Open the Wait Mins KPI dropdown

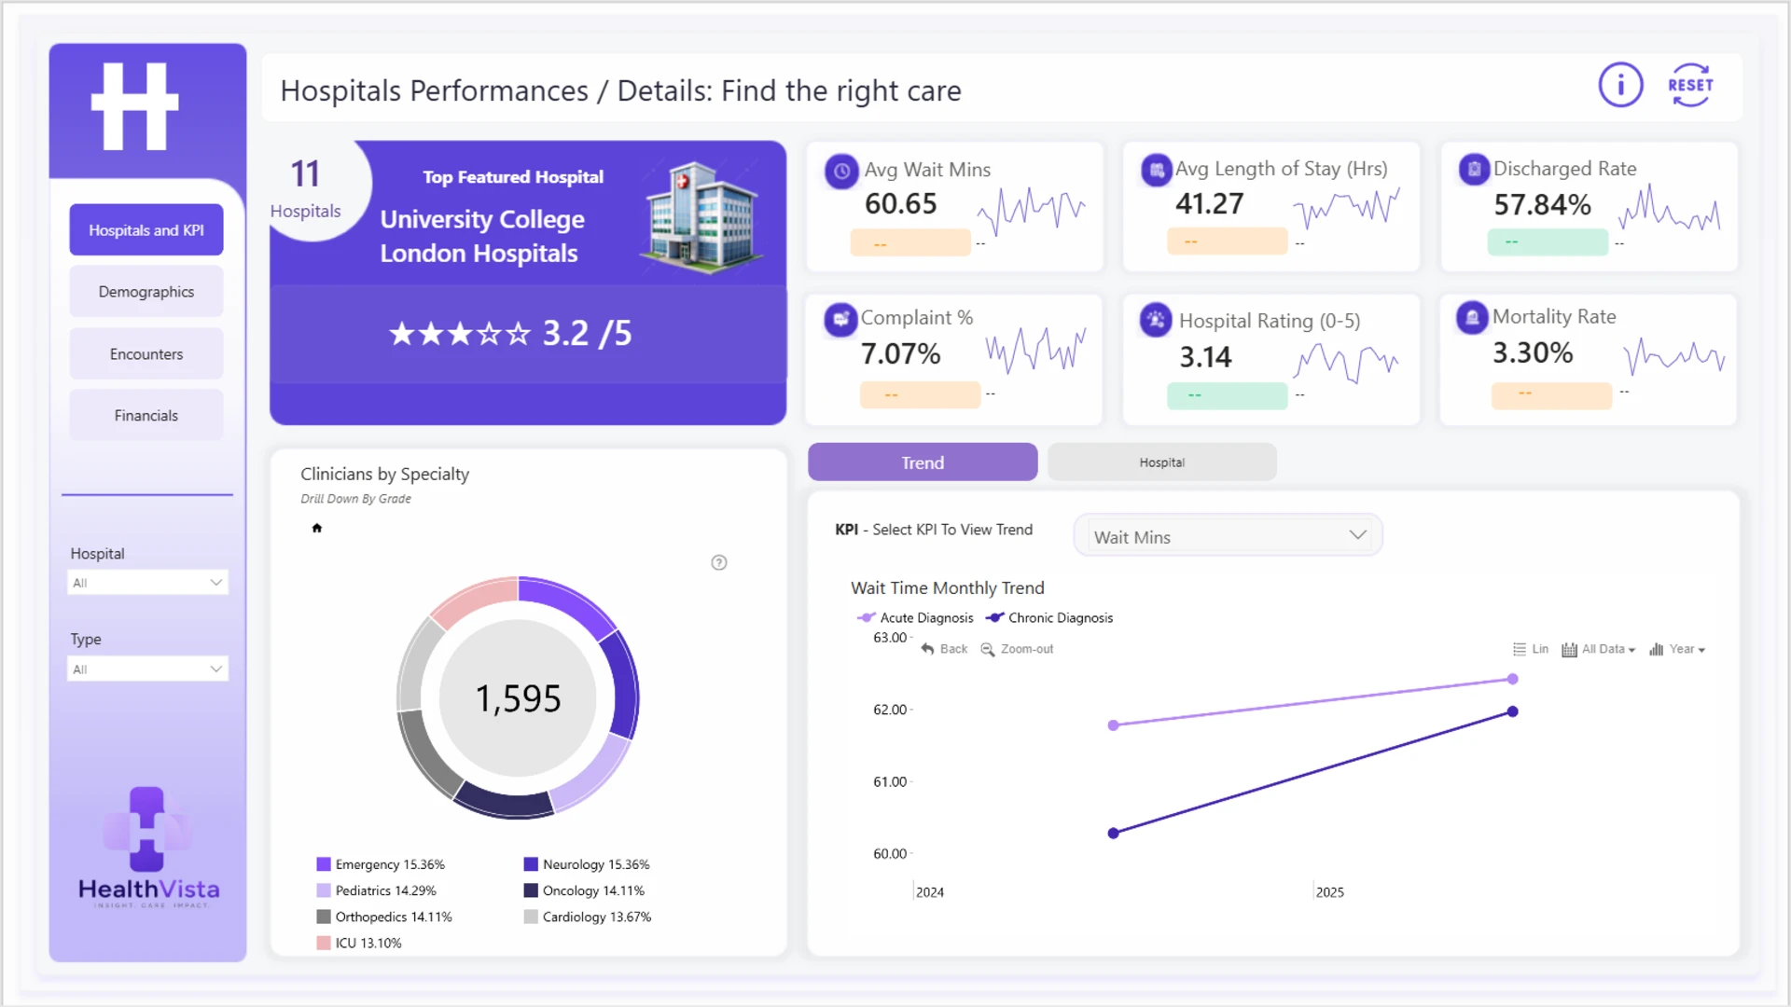[x=1228, y=536]
